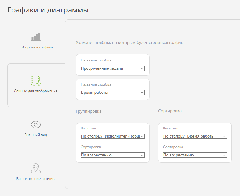
Task: Click the 'Сортировка' label inside the right sort card
Action: coord(173,147)
